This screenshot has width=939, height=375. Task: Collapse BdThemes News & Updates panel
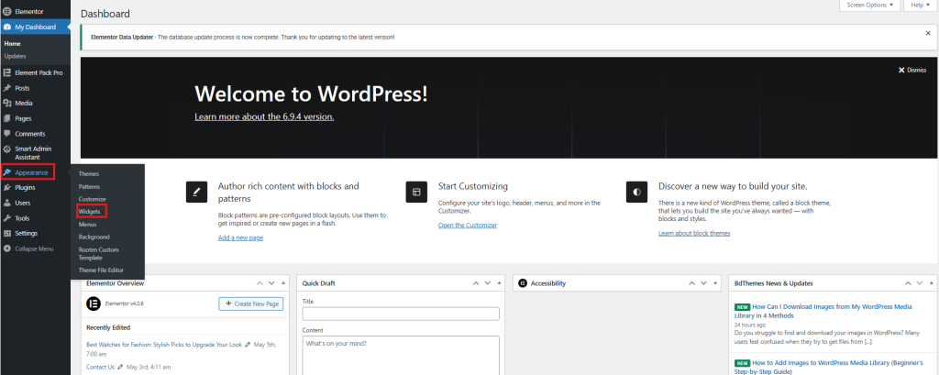pyautogui.click(x=932, y=283)
